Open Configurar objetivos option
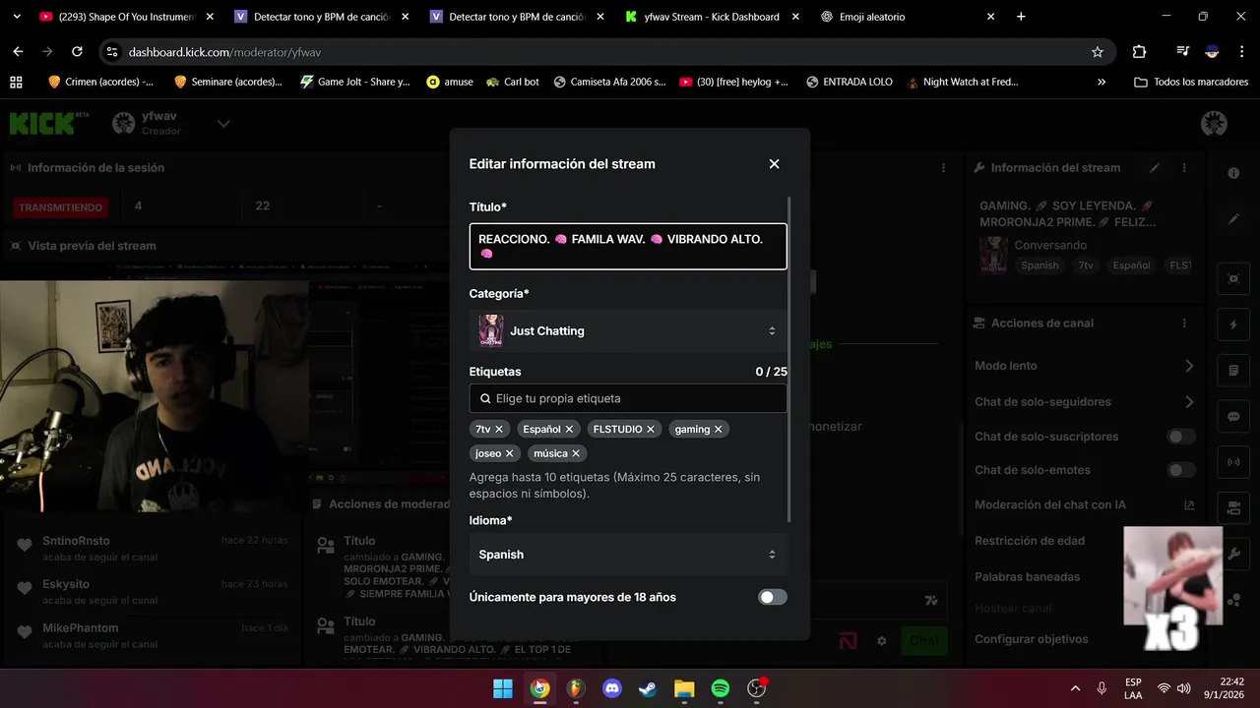The image size is (1260, 708). pyautogui.click(x=1032, y=639)
